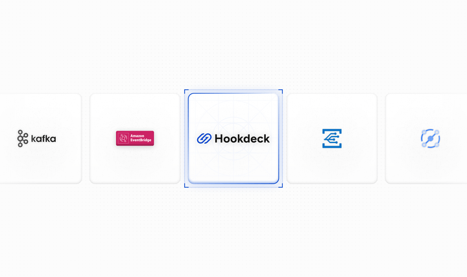
Task: Click the blue Azure Event Grid icon
Action: click(x=332, y=138)
